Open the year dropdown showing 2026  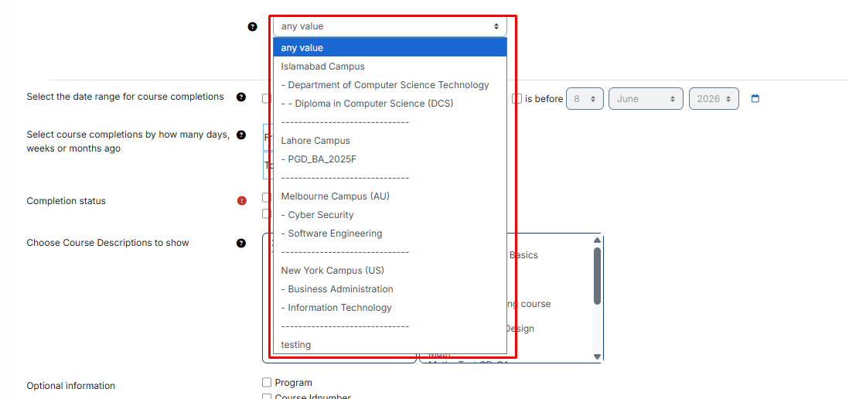tap(714, 98)
